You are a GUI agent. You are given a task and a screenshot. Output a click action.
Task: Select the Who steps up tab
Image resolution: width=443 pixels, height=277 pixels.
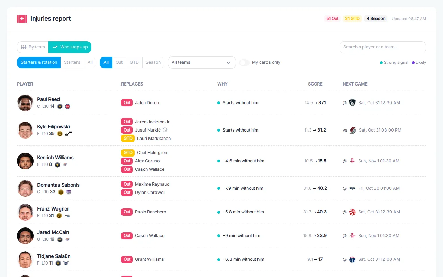70,47
